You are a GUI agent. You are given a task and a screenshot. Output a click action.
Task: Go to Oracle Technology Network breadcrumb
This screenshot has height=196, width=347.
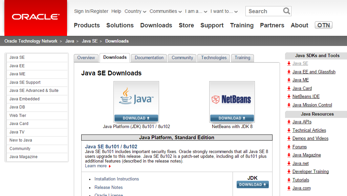coord(31,41)
